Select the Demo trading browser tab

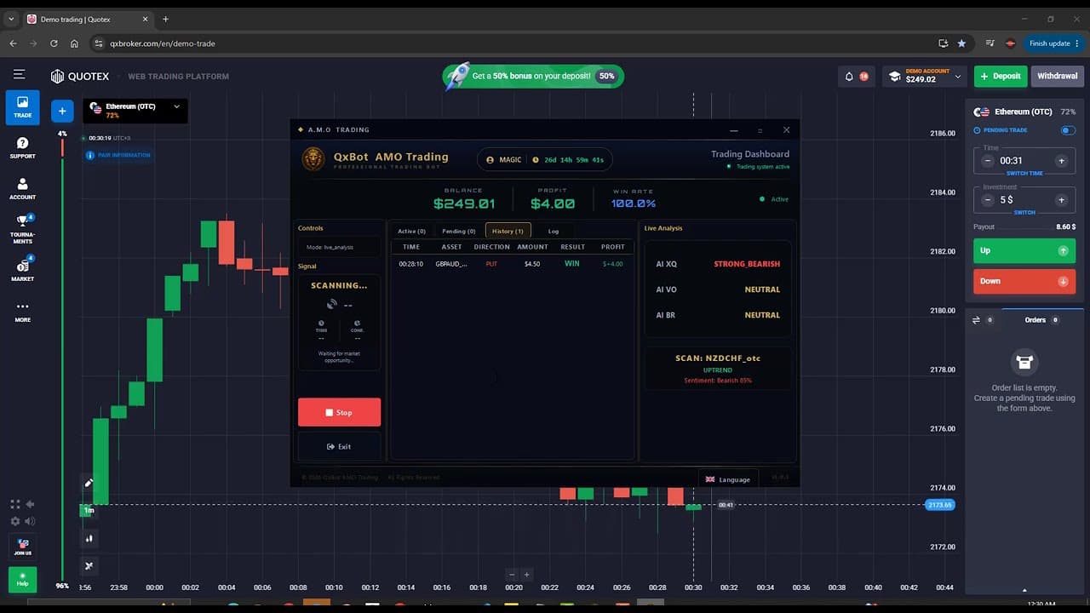click(x=87, y=19)
